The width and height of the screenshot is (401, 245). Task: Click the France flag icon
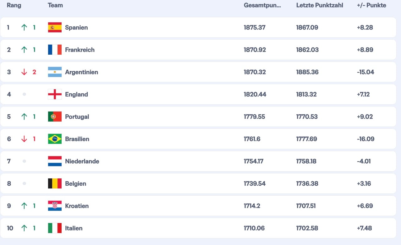coord(55,50)
